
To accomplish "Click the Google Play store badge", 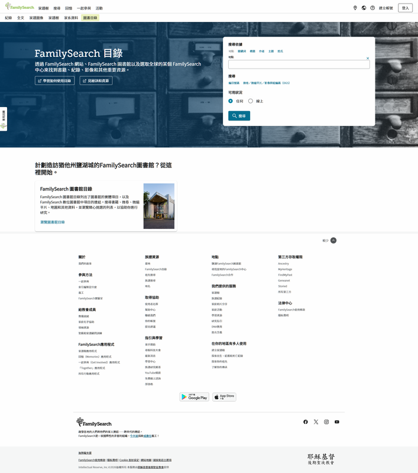I will 195,397.
